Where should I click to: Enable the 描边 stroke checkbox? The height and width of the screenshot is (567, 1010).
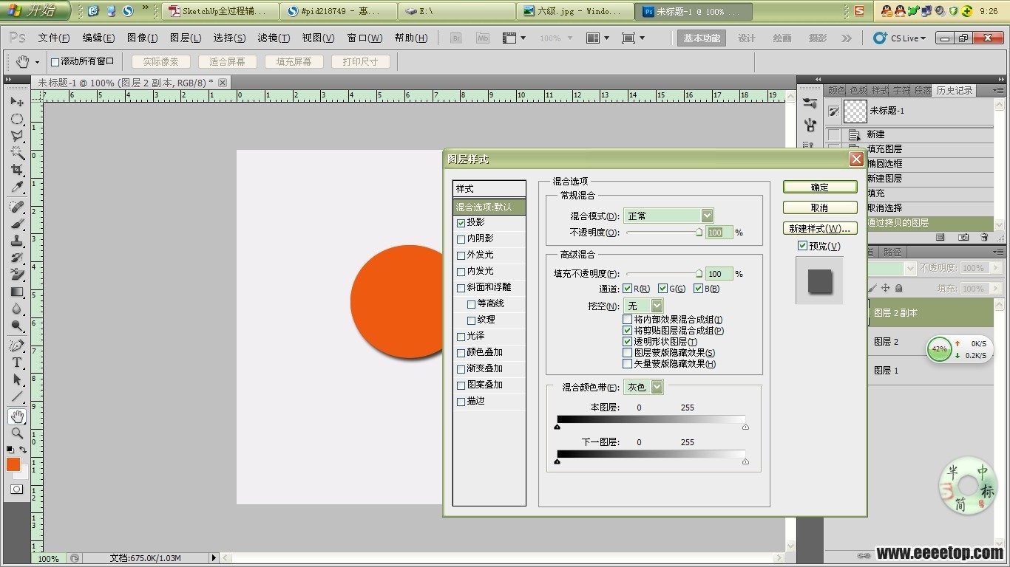click(x=461, y=401)
